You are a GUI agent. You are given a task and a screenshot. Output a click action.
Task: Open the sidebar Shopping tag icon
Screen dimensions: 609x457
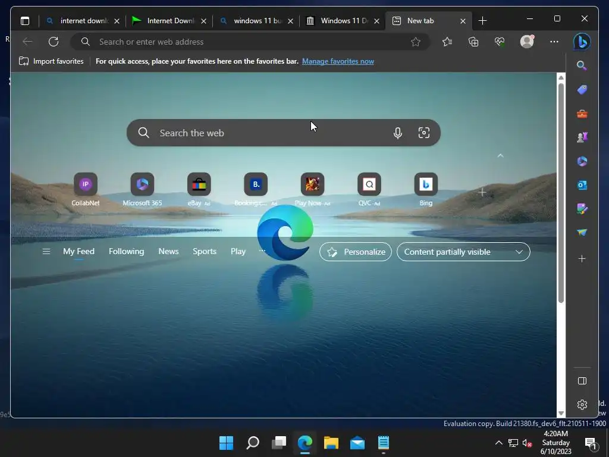click(x=582, y=90)
